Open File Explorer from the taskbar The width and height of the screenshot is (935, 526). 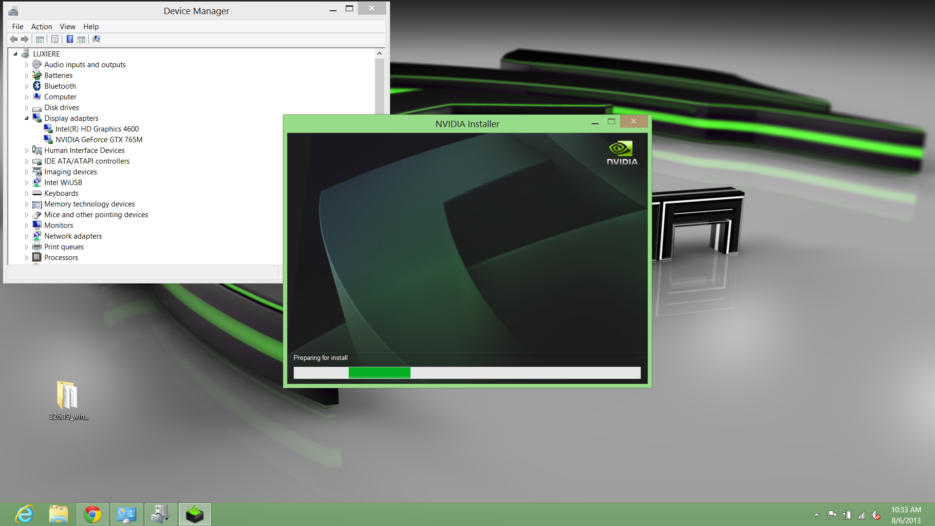click(58, 514)
